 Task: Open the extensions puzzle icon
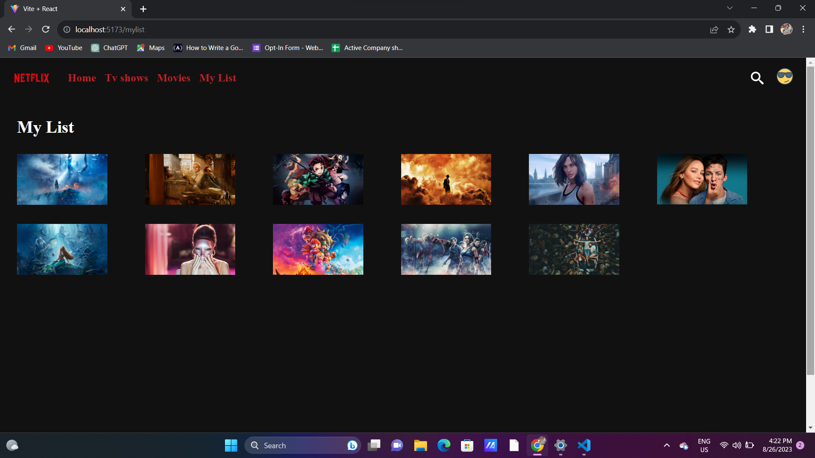pos(752,30)
